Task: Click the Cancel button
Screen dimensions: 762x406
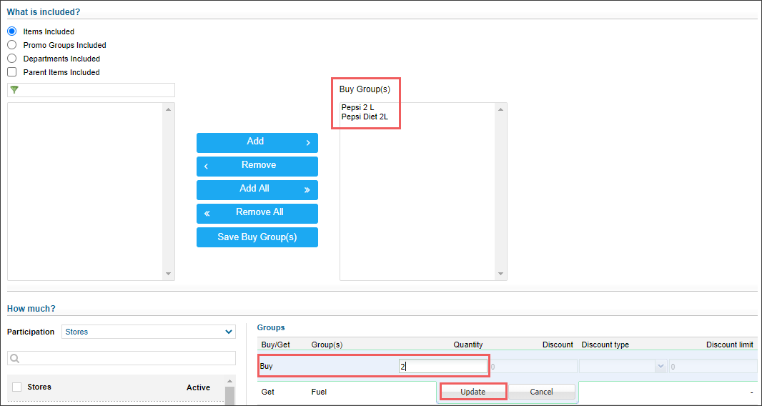Action: [x=541, y=392]
